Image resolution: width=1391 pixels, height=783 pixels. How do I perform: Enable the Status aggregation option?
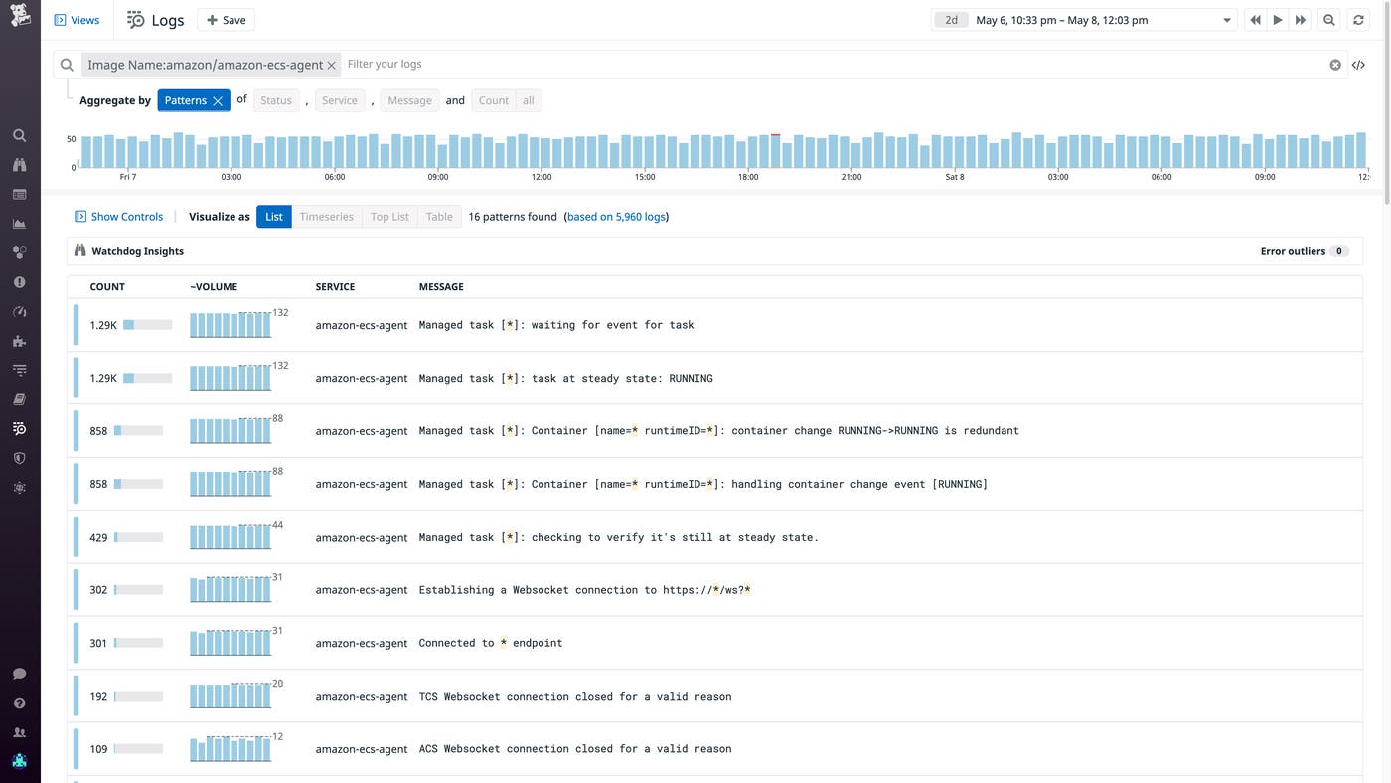[x=275, y=99]
